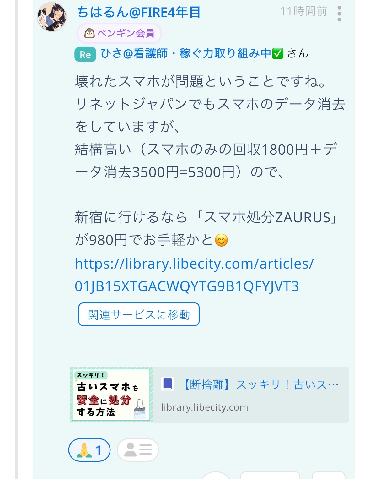
Task: Open the article thumbnail 古いスマホを安全に処分する方法
Action: (111, 395)
